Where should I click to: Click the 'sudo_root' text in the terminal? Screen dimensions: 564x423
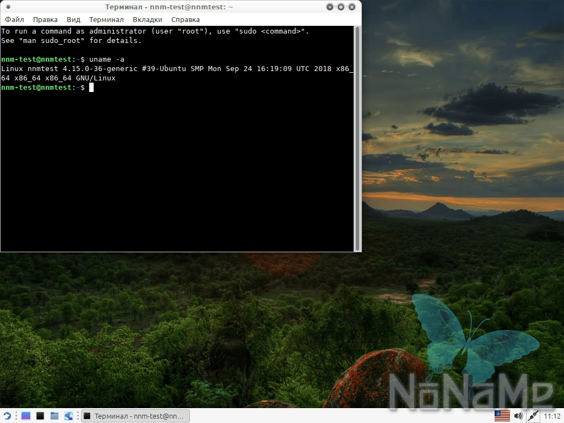coord(61,41)
